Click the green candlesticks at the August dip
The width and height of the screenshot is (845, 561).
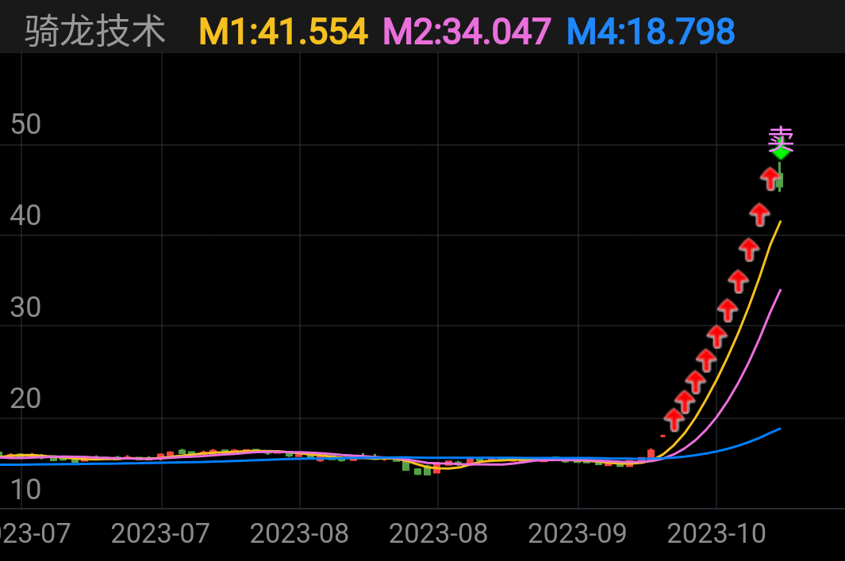point(422,470)
